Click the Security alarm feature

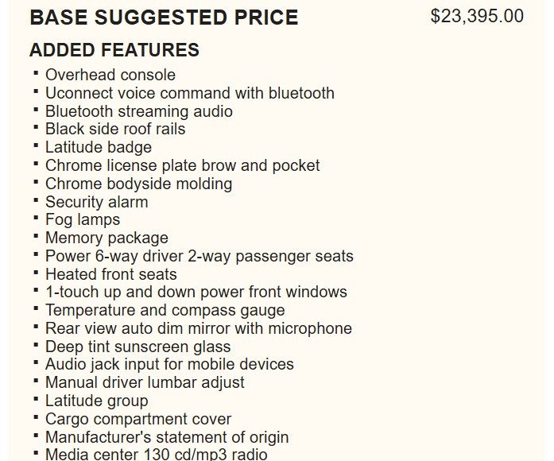point(97,202)
